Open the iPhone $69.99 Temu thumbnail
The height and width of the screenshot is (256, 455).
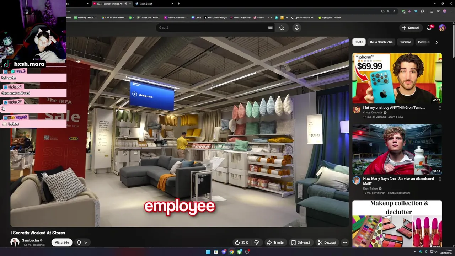tap(397, 78)
